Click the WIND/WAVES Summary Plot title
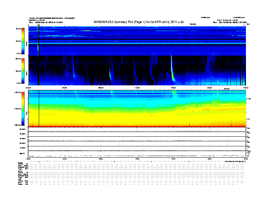Viewport: 265px width, 204px height. pos(139,22)
